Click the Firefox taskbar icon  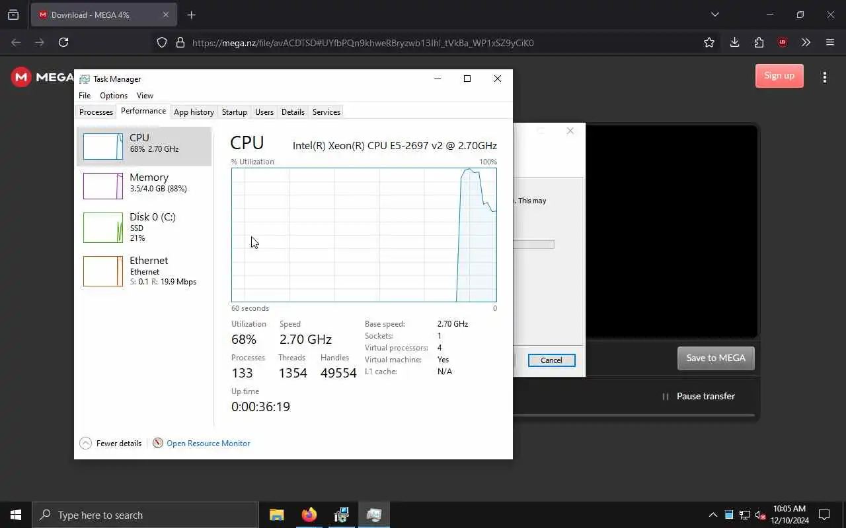309,515
